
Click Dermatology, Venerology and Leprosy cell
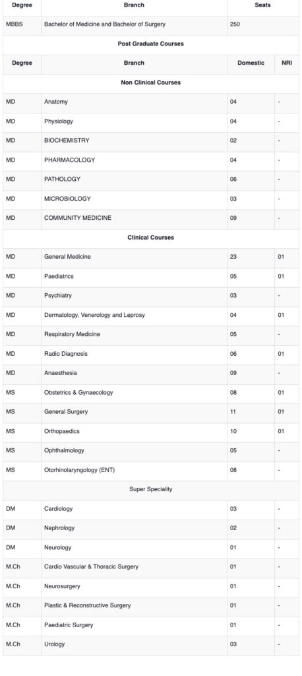tap(134, 315)
